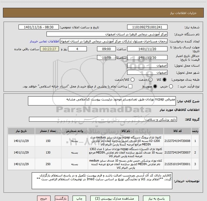Click the اطلاعات کالاهای مورد نیاز heading
The image size is (207, 201).
[179, 110]
